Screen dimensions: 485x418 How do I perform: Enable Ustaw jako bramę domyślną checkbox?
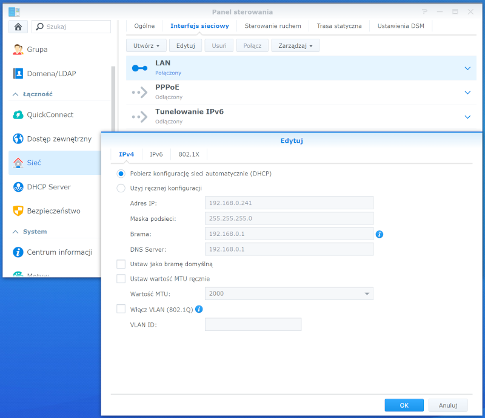[121, 264]
